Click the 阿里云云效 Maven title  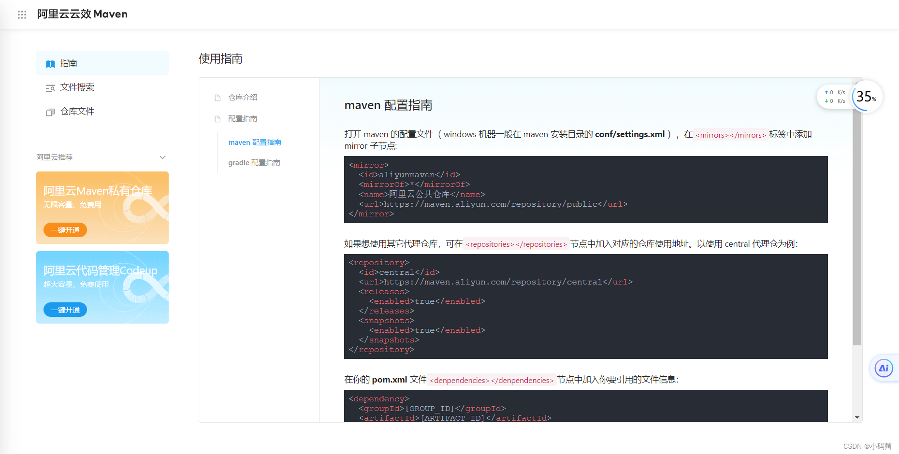pyautogui.click(x=82, y=14)
